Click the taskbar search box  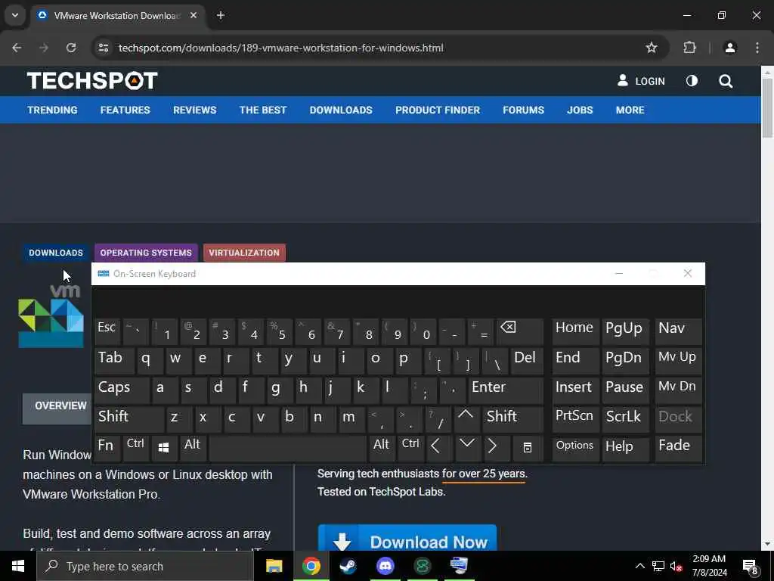coord(145,566)
